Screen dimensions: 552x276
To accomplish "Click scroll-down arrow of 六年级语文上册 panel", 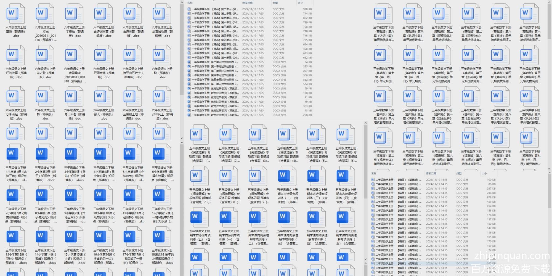I will [182, 138].
